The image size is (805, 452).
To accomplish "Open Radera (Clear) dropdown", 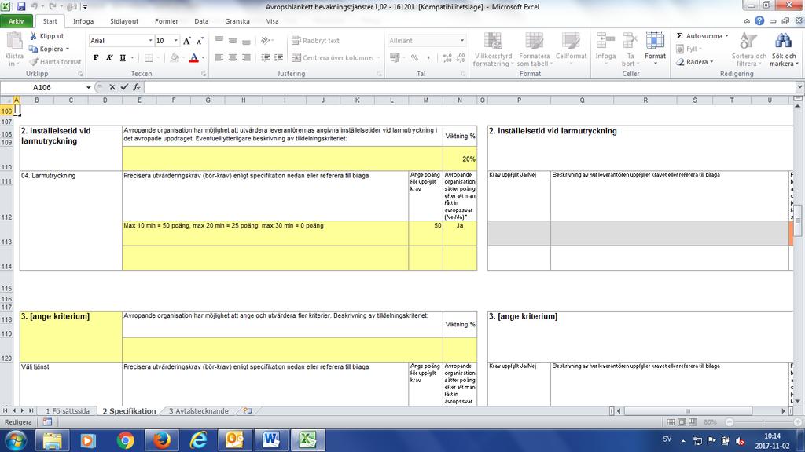I will [x=695, y=61].
